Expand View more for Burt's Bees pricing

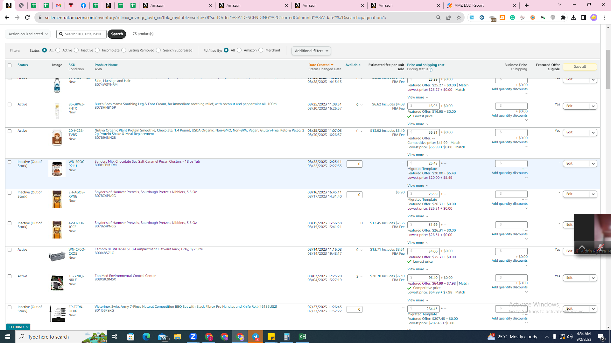418,124
